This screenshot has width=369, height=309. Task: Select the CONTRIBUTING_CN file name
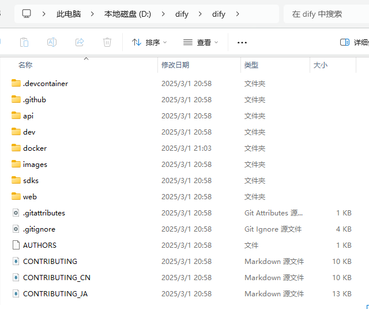(57, 278)
